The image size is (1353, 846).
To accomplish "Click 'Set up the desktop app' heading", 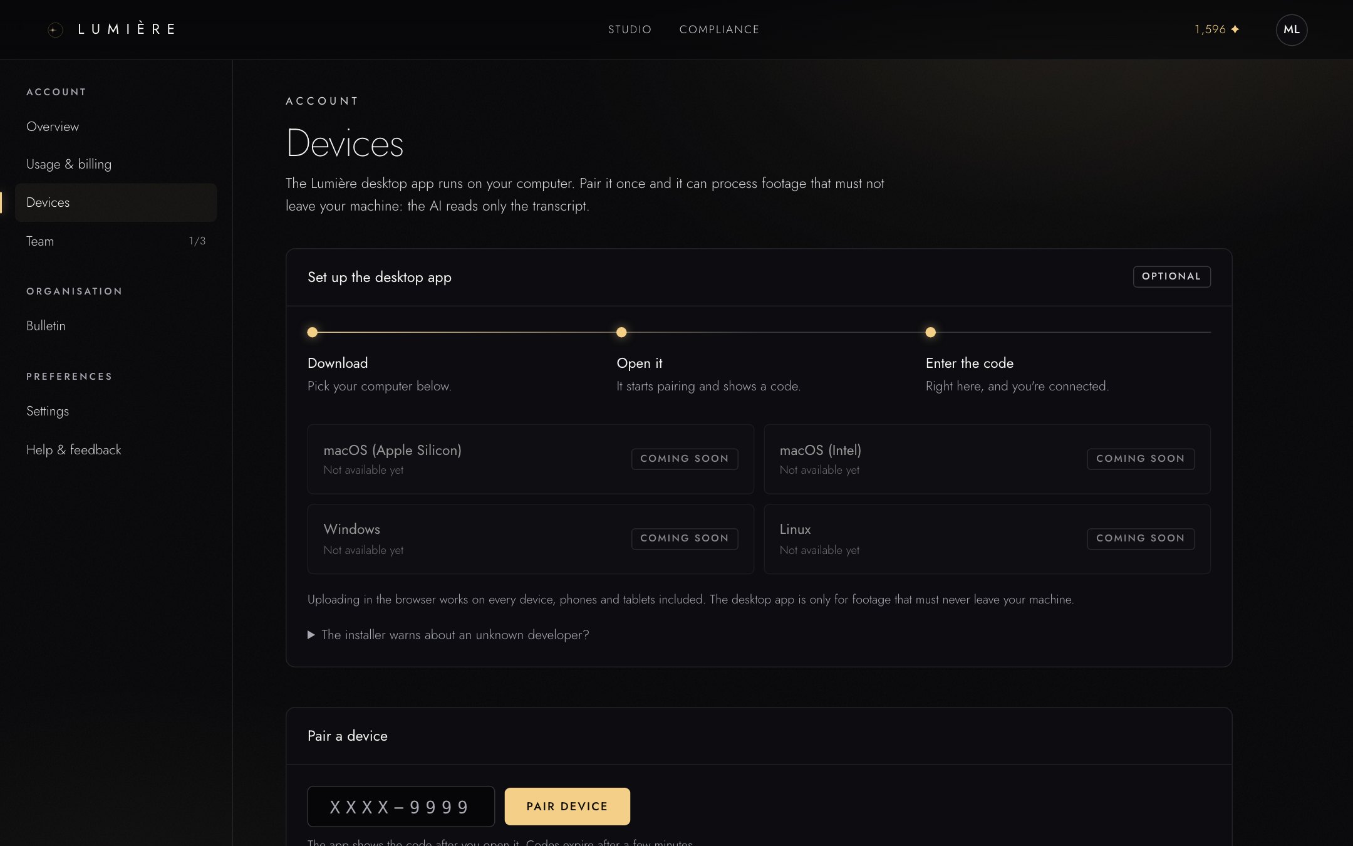I will 380,277.
